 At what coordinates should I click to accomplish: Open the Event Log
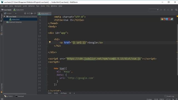(x=169, y=96)
